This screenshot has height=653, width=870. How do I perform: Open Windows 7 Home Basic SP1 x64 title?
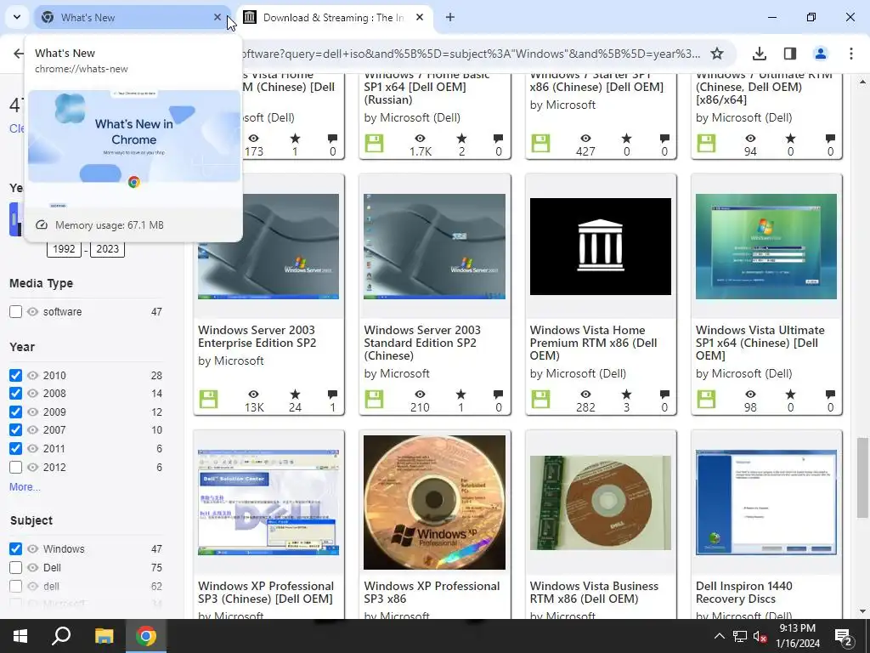click(x=427, y=88)
